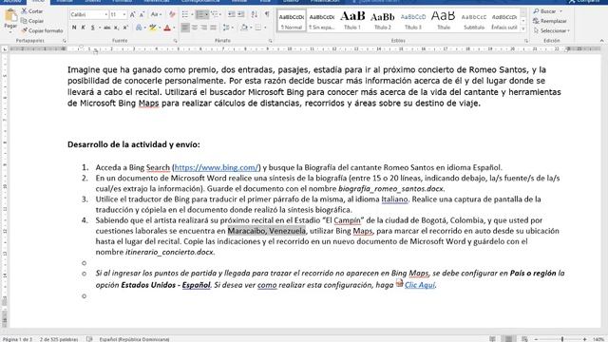
Task: Toggle underline (S) formatting
Action: pos(93,28)
